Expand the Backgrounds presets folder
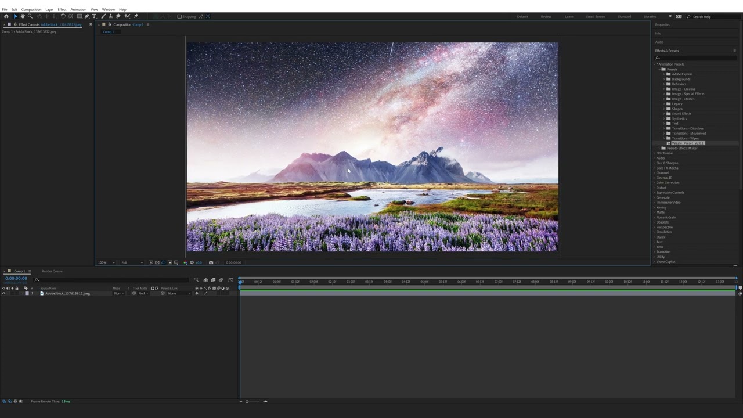Image resolution: width=743 pixels, height=418 pixels. point(664,79)
